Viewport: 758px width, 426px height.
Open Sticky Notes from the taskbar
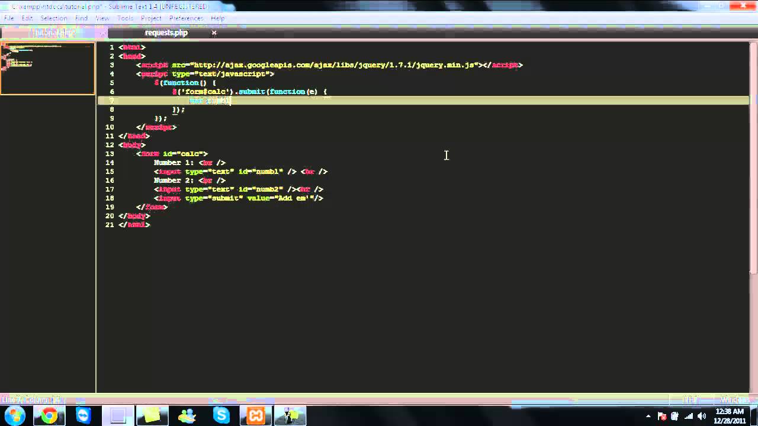(x=152, y=415)
